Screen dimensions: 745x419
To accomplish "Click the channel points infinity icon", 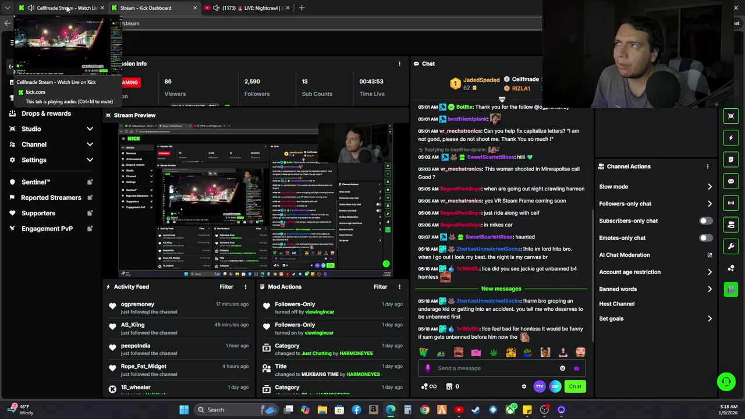I will 429,386.
